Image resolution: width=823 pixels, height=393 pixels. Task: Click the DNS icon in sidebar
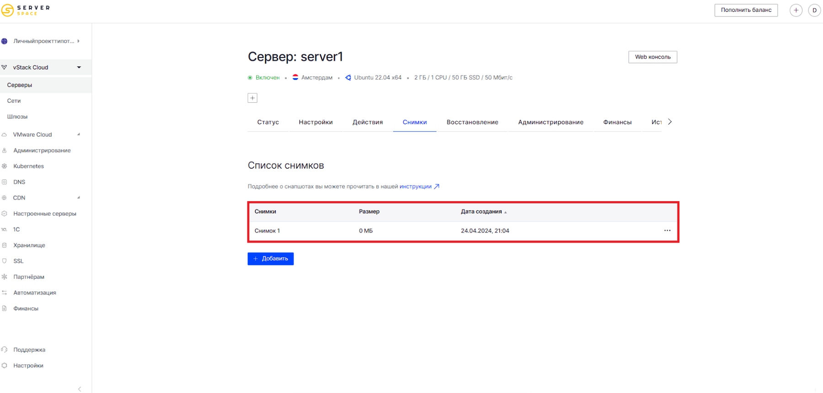click(4, 182)
